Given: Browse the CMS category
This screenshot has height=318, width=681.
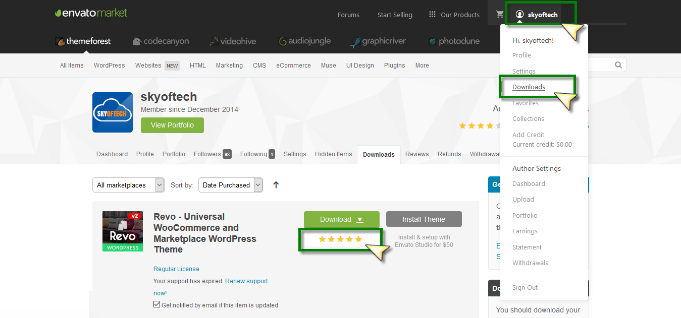Looking at the screenshot, I should click(259, 66).
